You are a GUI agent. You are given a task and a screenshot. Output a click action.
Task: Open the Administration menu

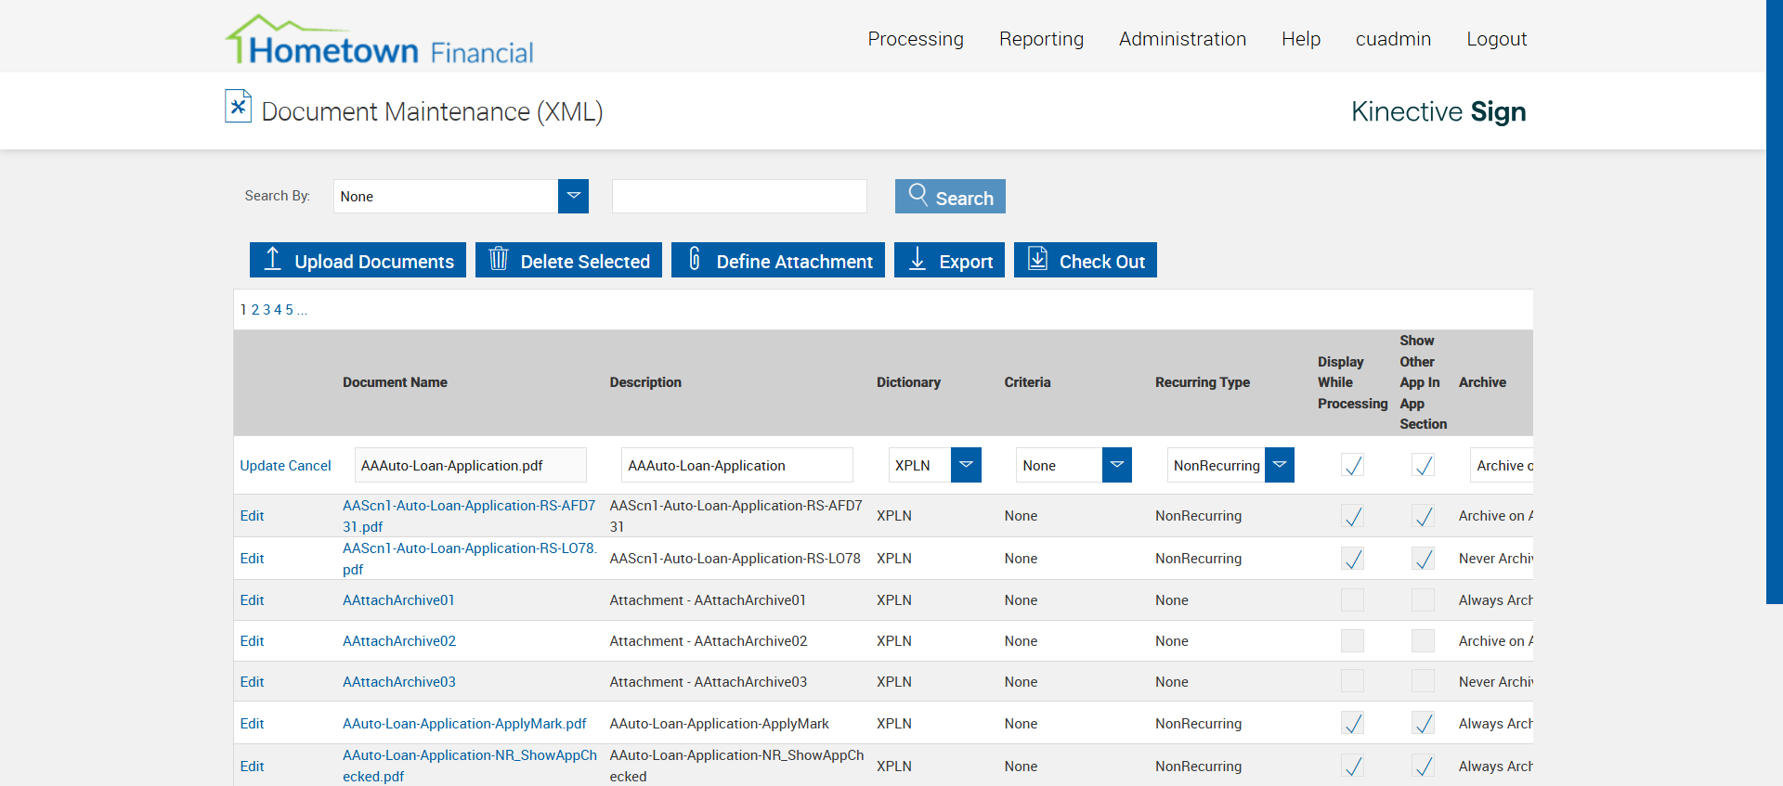pyautogui.click(x=1182, y=39)
